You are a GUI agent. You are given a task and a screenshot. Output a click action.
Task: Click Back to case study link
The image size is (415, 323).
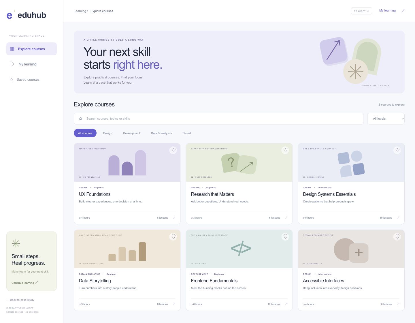(20, 300)
